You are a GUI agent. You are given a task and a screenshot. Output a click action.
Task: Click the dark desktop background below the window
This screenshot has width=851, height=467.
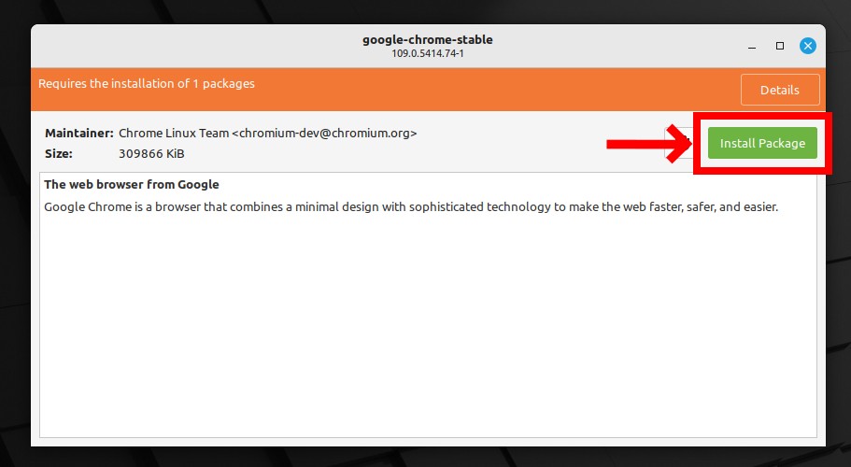(426, 457)
